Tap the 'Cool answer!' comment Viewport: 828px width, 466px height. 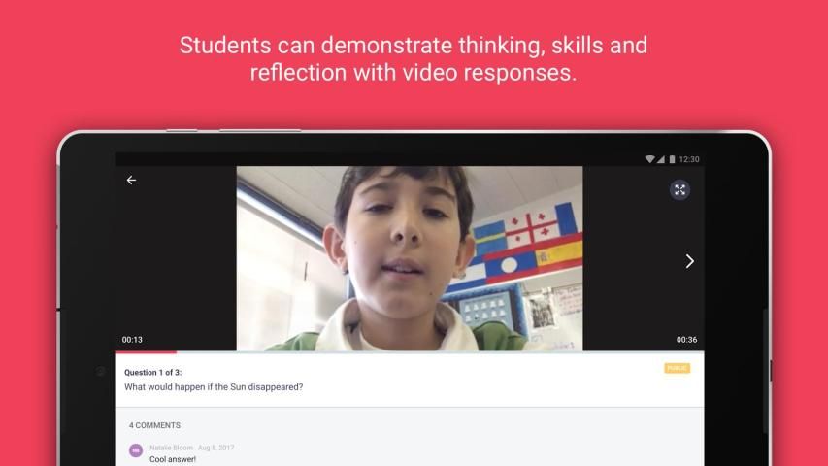(x=173, y=459)
